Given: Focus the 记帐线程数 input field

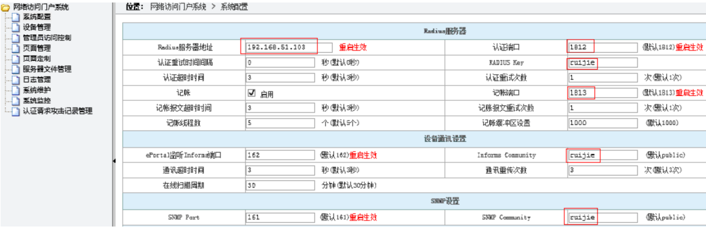Looking at the screenshot, I should coord(280,123).
